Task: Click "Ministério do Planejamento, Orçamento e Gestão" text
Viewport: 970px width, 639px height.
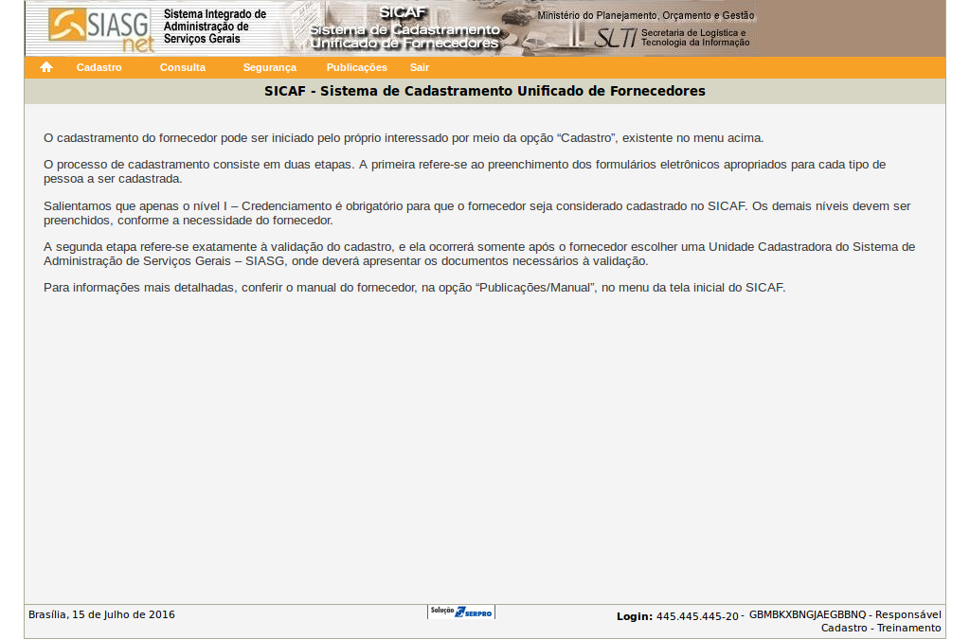Action: click(x=646, y=15)
